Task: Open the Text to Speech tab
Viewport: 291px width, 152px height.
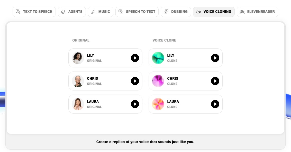Action: tap(34, 12)
